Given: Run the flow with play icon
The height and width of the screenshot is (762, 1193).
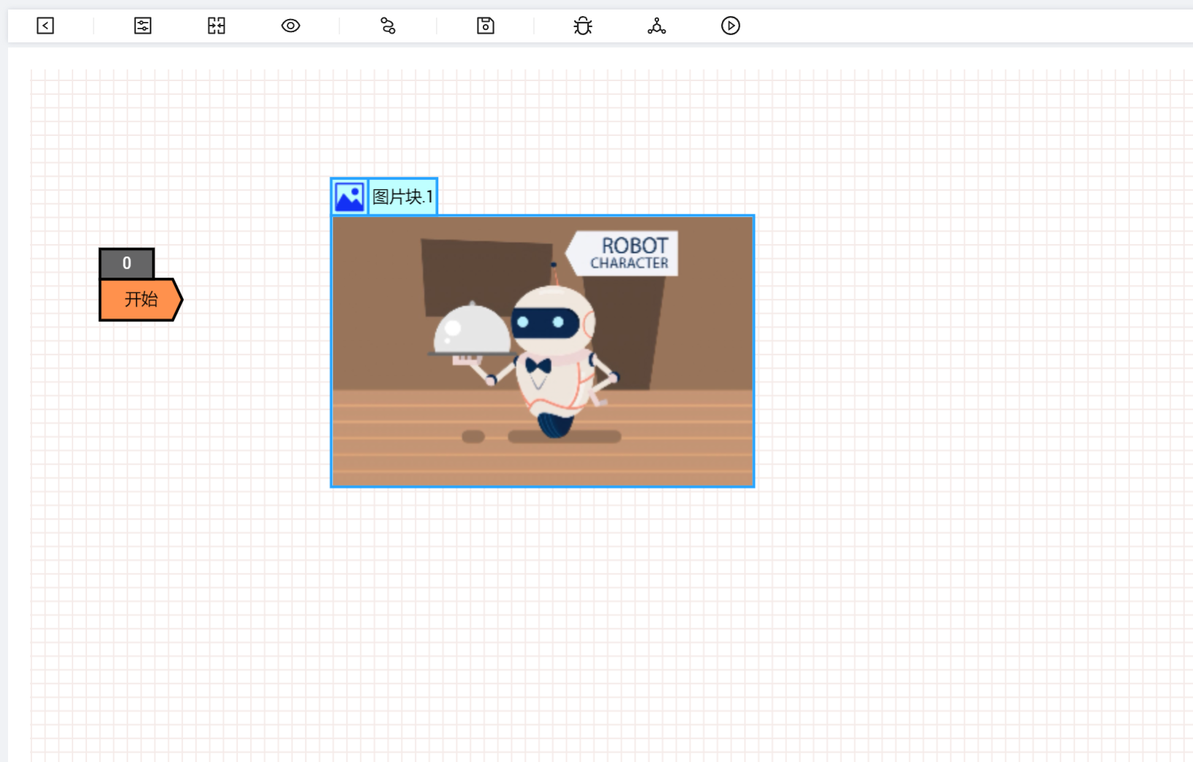Looking at the screenshot, I should coord(731,26).
